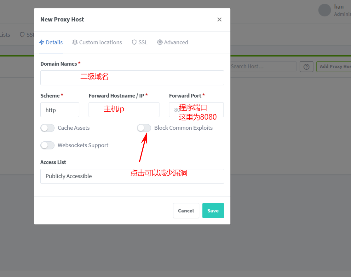Toggle the Websockets Support switch
The image size is (351, 277).
click(x=48, y=145)
